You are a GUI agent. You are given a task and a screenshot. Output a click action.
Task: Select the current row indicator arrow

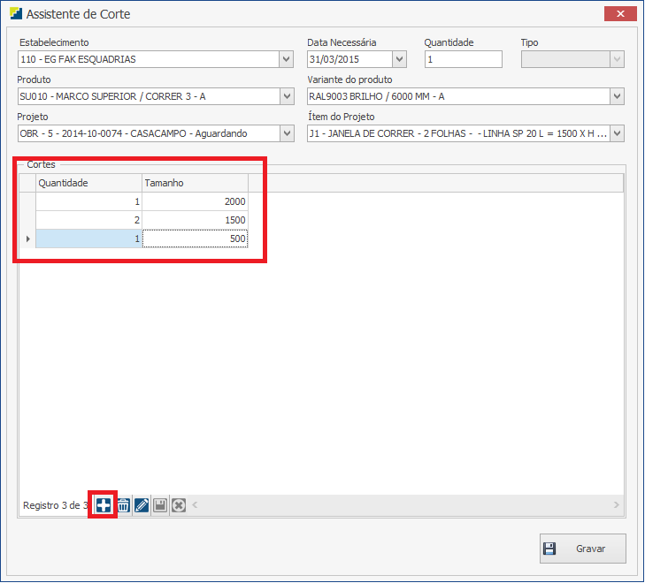coord(27,238)
